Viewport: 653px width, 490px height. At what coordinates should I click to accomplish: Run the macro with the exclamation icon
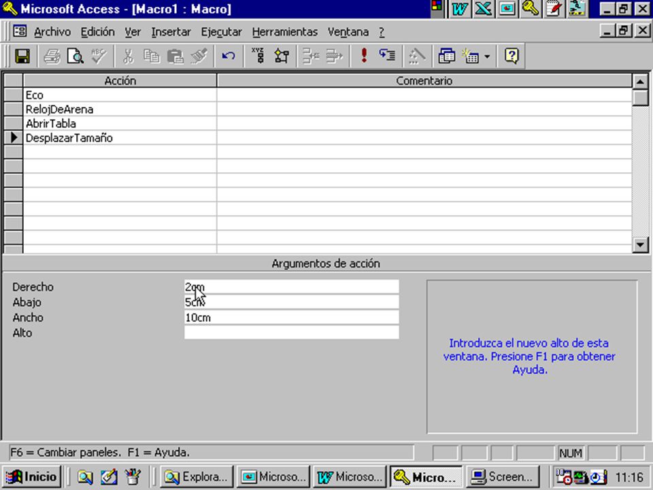coord(364,56)
